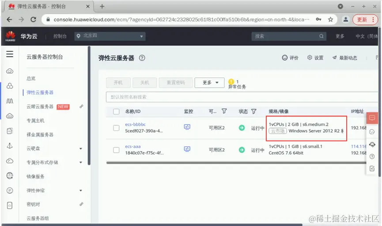Image resolution: width=382 pixels, height=226 pixels.
Task: Open 专属主机 in the sidebar
Action: [x=36, y=121]
